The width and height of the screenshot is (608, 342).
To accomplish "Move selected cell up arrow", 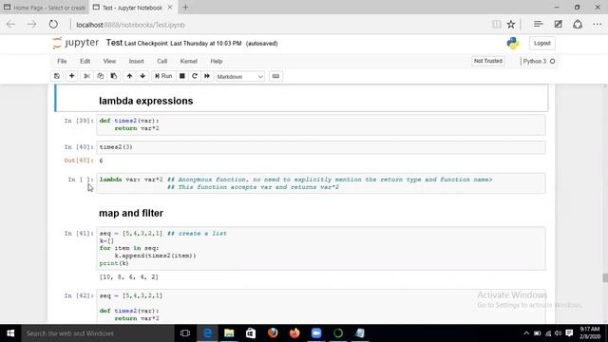I will point(129,76).
